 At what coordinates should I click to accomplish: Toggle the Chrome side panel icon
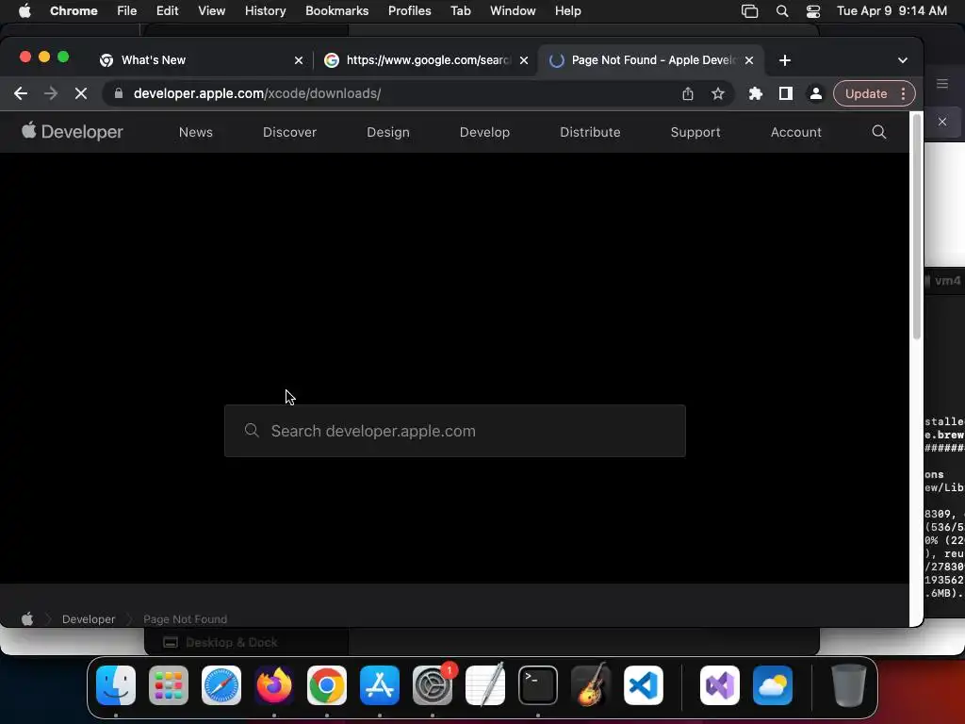pyautogui.click(x=785, y=93)
